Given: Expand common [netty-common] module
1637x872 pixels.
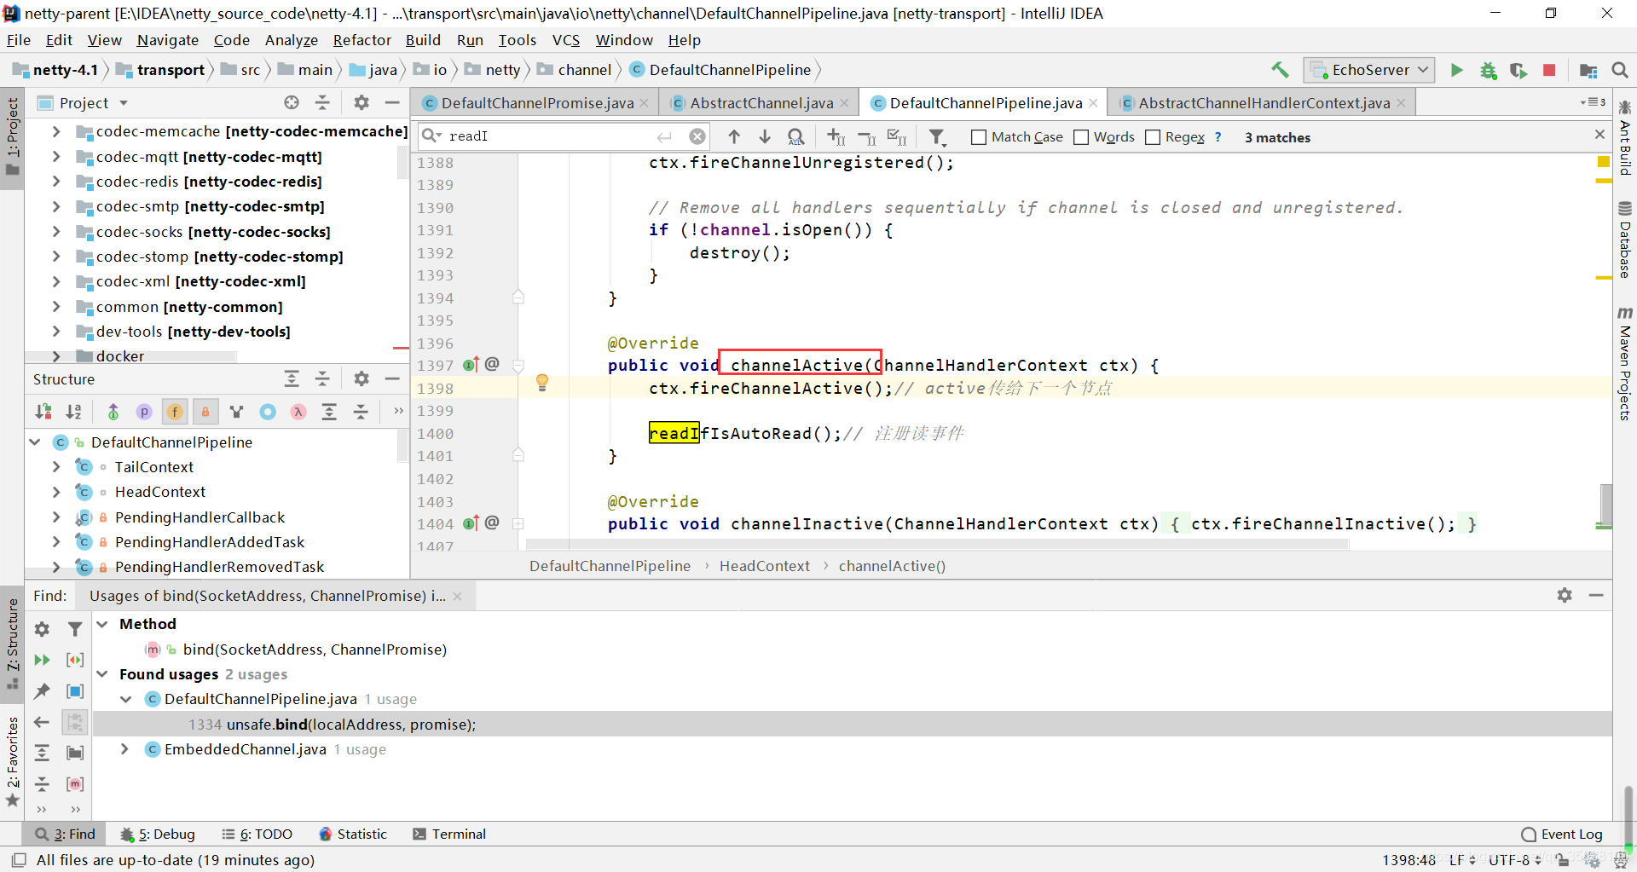Looking at the screenshot, I should click(56, 307).
